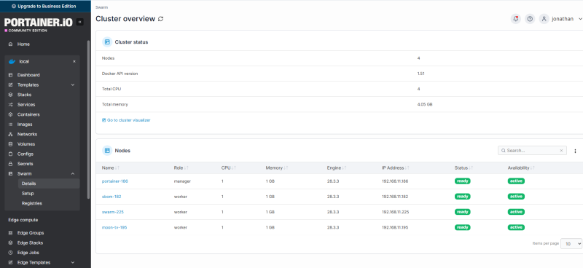
Task: Sort nodes by Engine column
Action: click(x=337, y=168)
